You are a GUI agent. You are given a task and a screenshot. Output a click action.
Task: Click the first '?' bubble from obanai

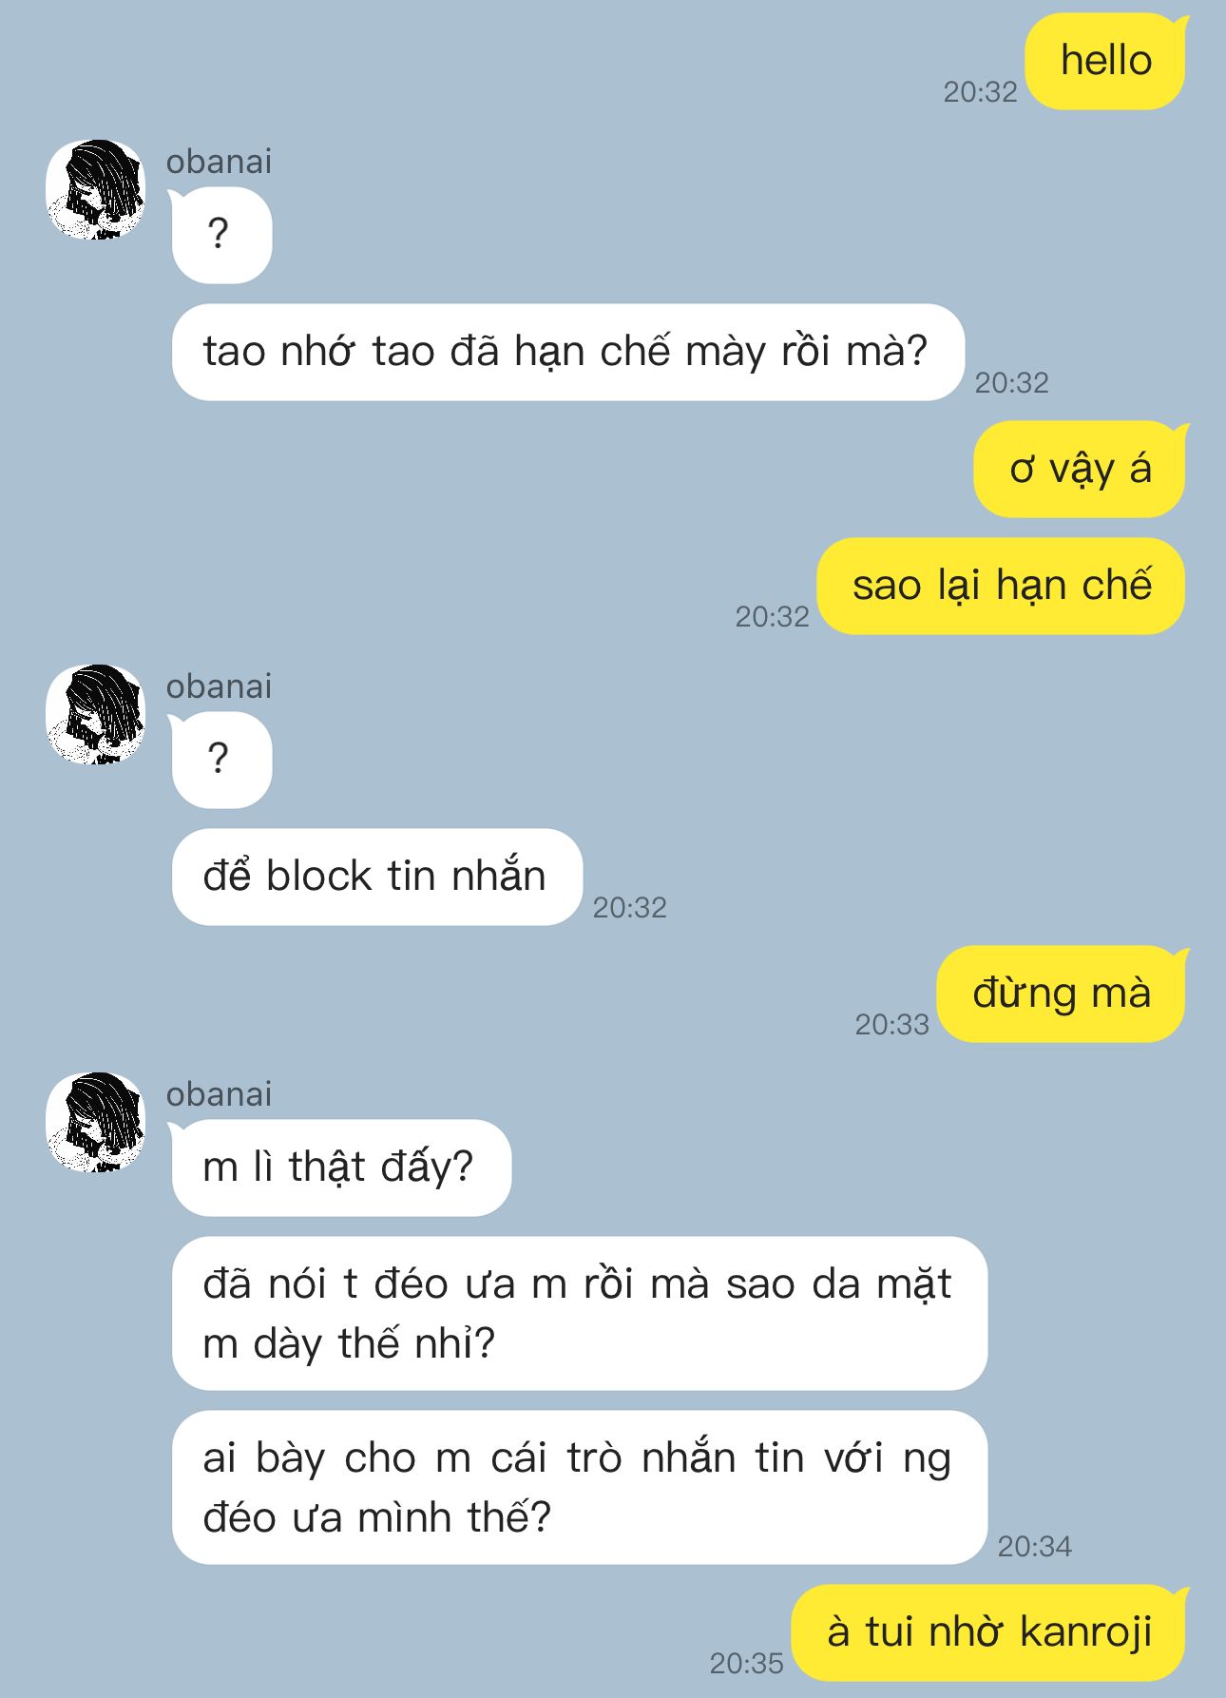click(x=220, y=235)
